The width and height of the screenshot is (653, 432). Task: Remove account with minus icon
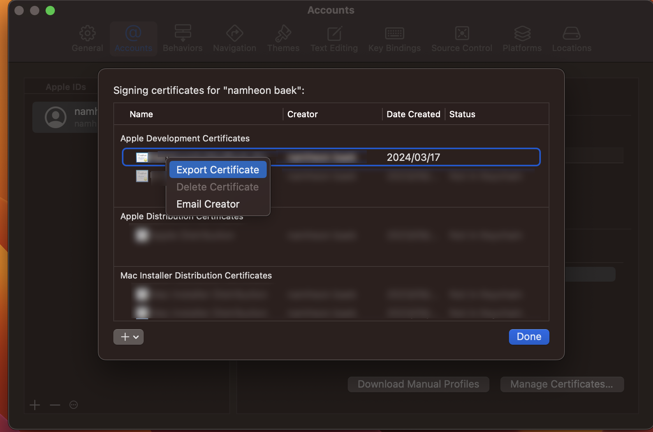[x=55, y=405]
